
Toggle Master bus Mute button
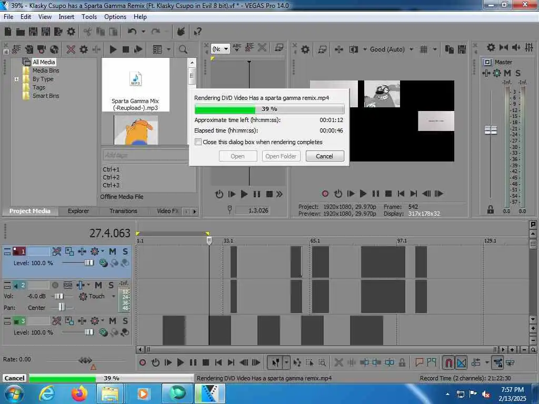coord(507,73)
